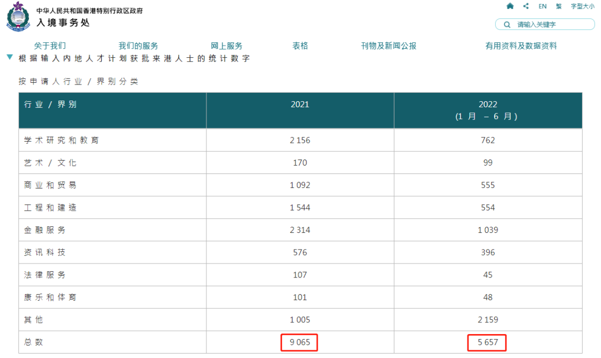Click the 2021 column header
The height and width of the screenshot is (358, 601).
[300, 105]
